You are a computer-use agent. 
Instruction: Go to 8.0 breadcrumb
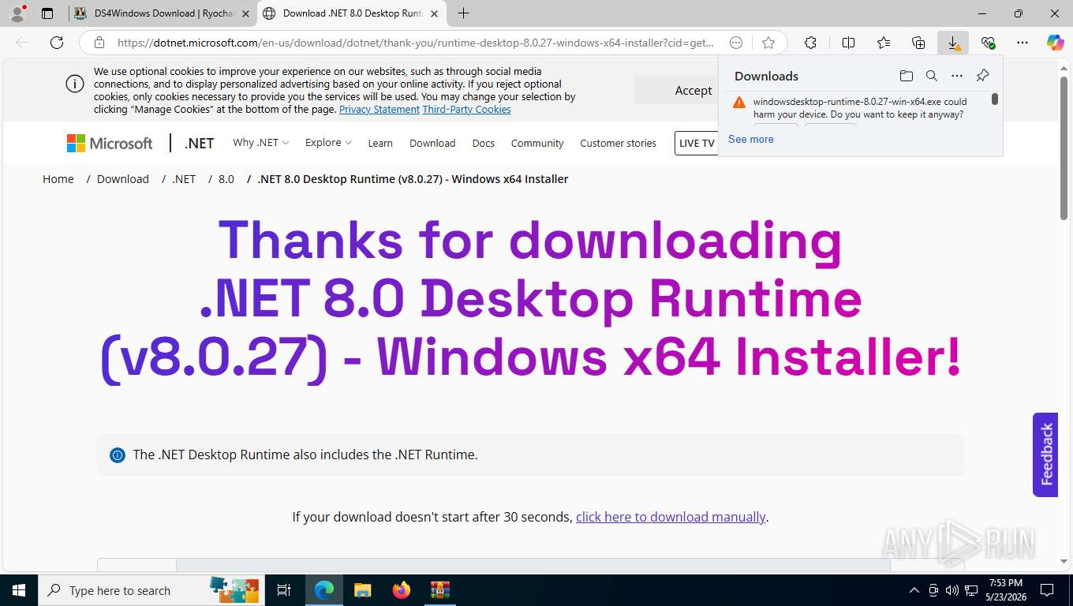(226, 179)
